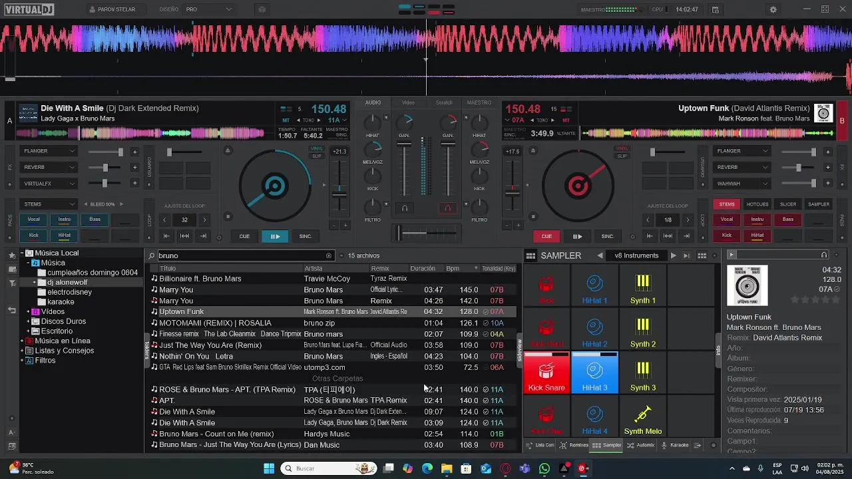The image size is (852, 479).
Task: Open the PRO layout dropdown
Action: tap(209, 9)
